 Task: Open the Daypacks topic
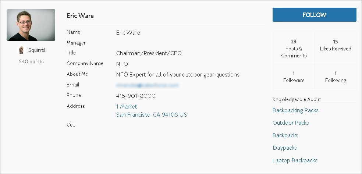pos(285,148)
